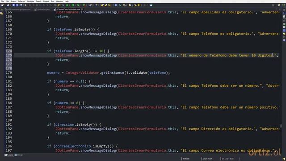Click the Run External Tools icon
Image resolution: width=286 pixels, height=161 pixels.
point(84,5)
